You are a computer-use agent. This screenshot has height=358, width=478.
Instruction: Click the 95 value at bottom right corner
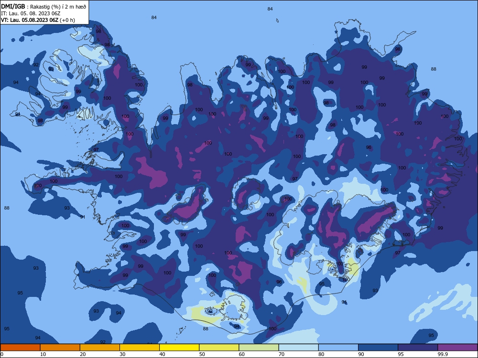click(431, 336)
